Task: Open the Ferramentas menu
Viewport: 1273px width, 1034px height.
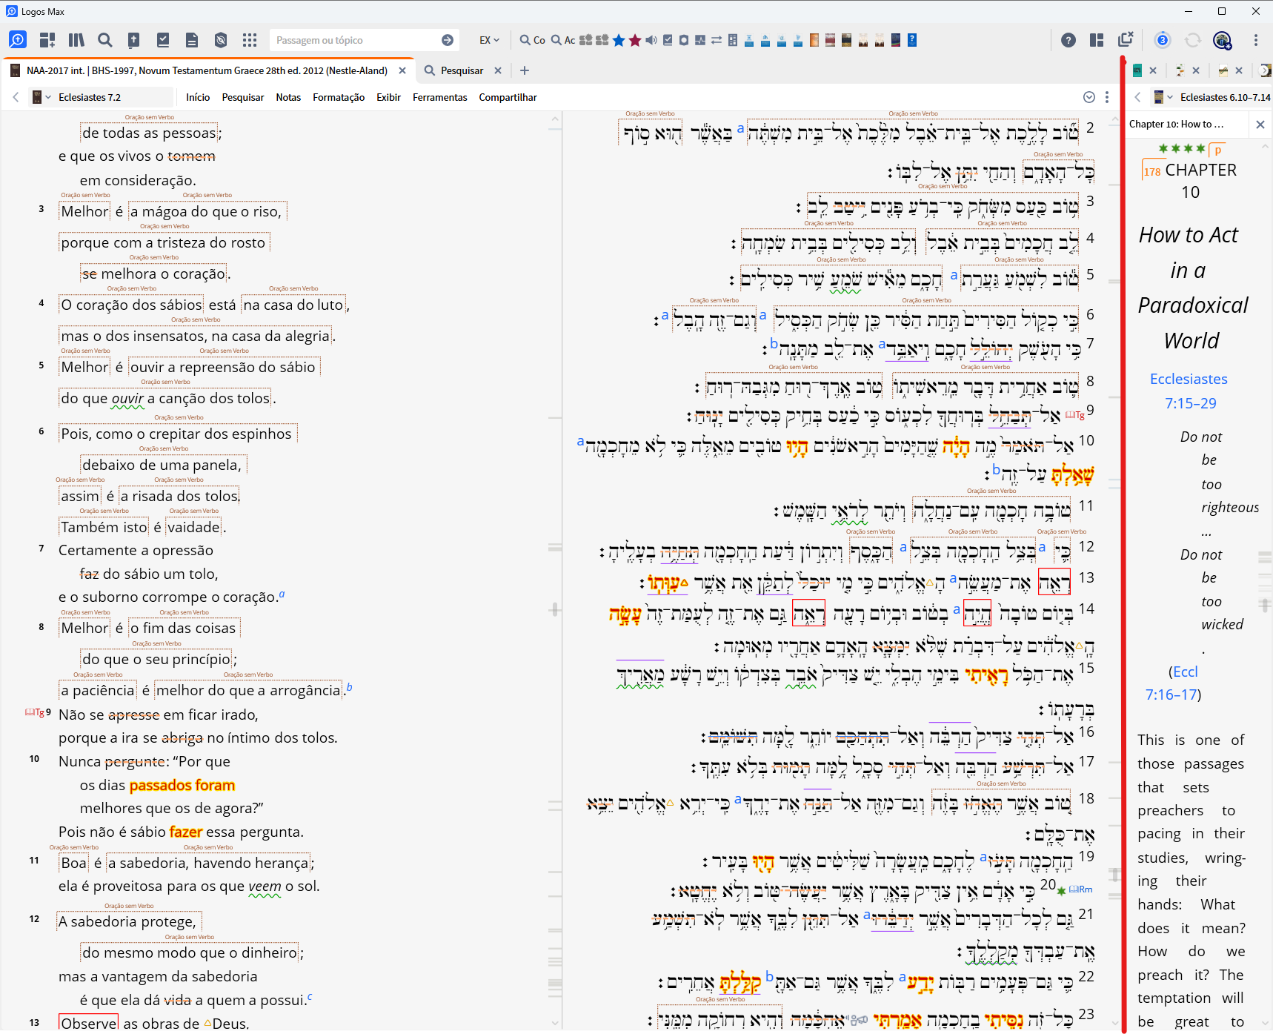Action: click(440, 97)
